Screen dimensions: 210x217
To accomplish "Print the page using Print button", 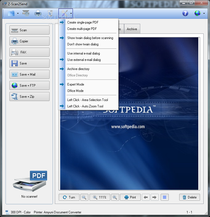I will click(130, 197).
